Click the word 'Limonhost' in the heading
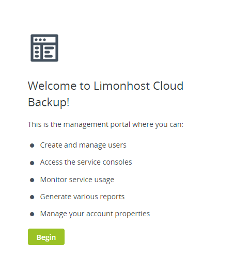Screen dimensions: 249x274 122,86
